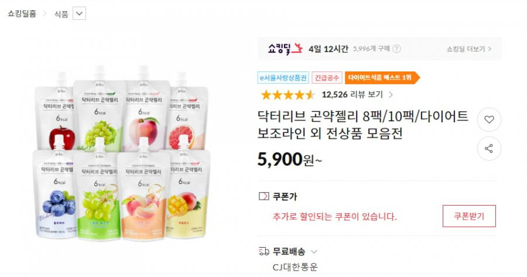The width and height of the screenshot is (527, 277).
Task: Click the star rating icons
Action: 288,95
